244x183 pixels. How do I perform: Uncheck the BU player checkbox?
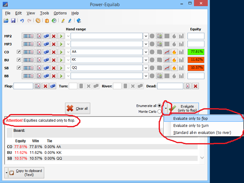point(19,60)
